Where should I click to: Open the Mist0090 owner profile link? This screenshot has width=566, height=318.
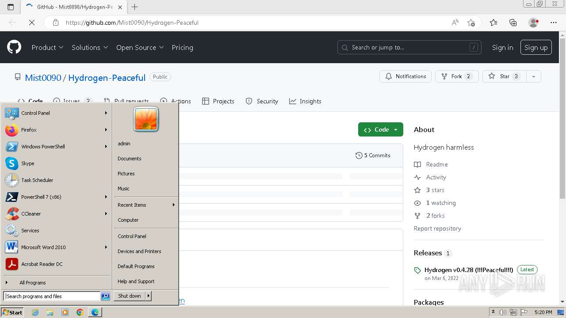pos(43,78)
